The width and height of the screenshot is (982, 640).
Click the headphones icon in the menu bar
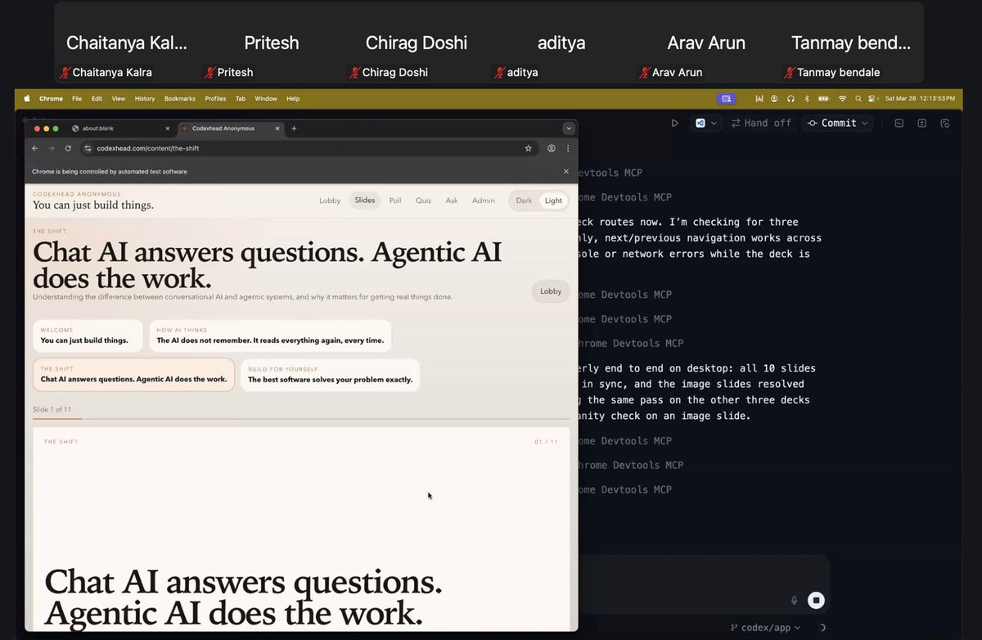[x=791, y=98]
